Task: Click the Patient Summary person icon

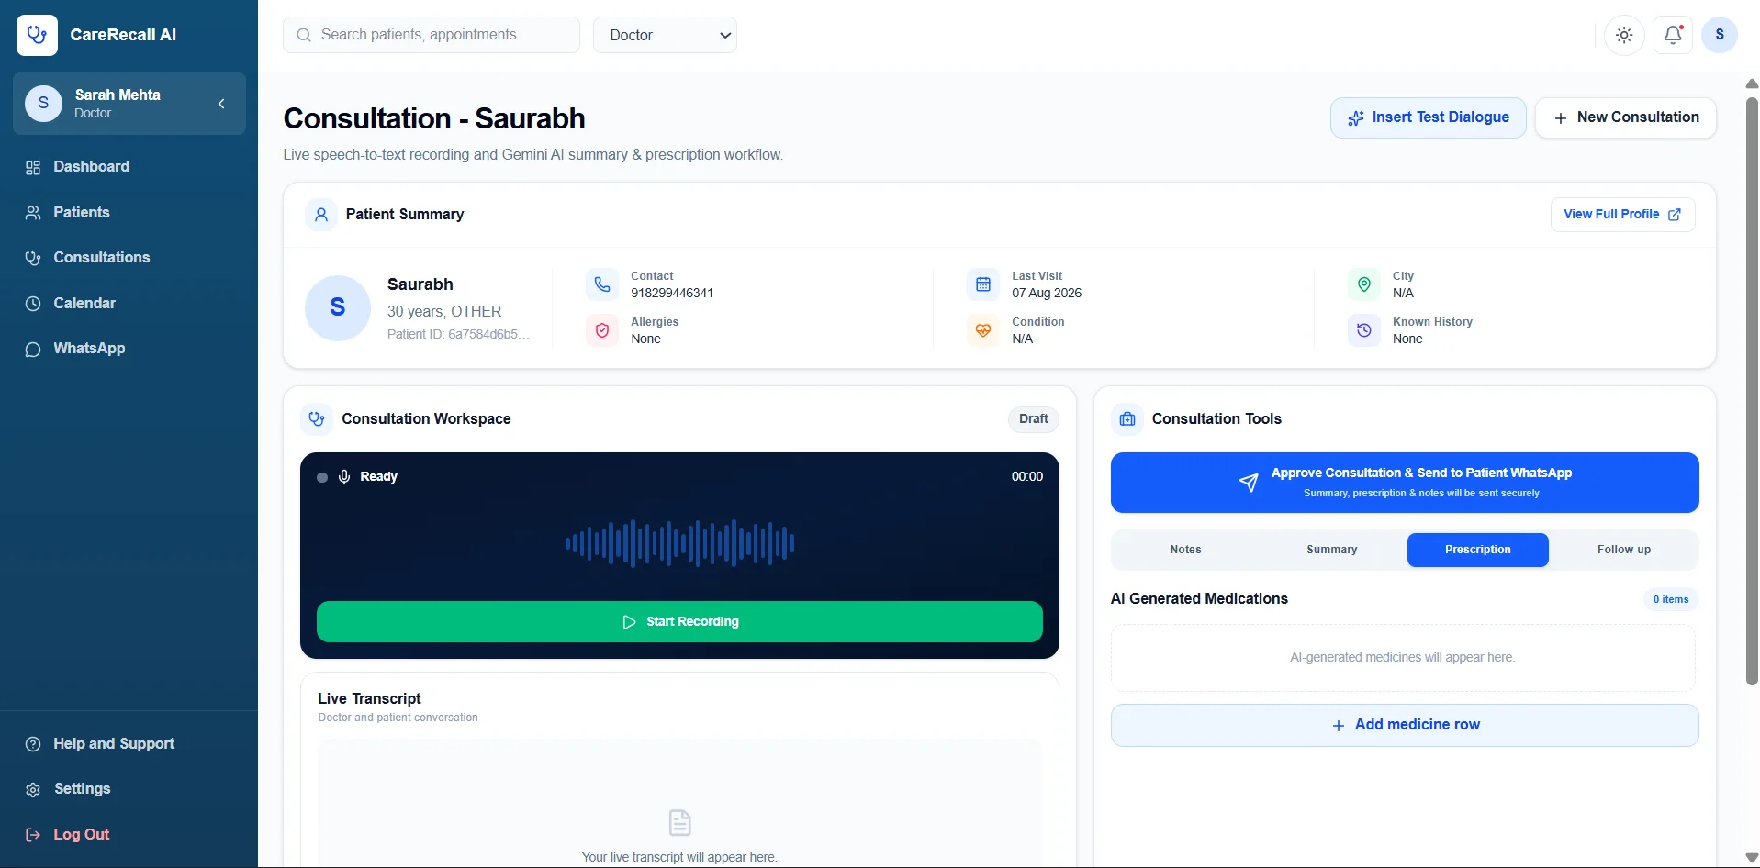Action: [321, 215]
